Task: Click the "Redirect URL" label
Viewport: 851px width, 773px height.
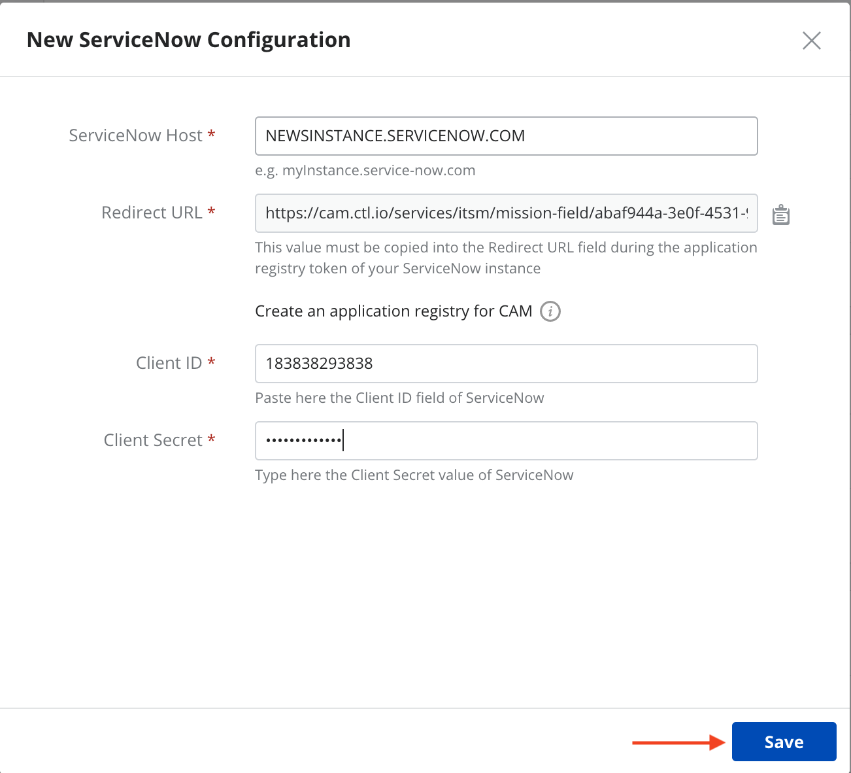Action: (x=152, y=213)
